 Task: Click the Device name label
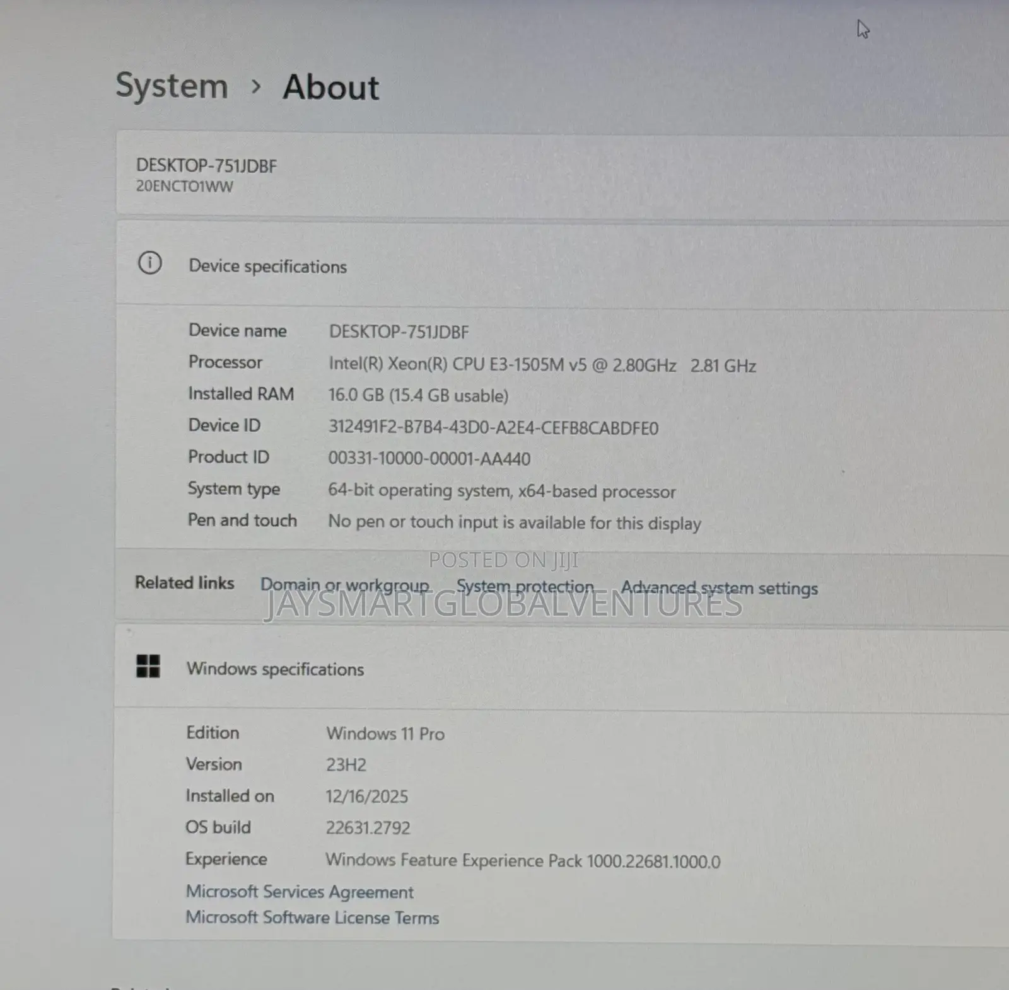[x=237, y=331]
